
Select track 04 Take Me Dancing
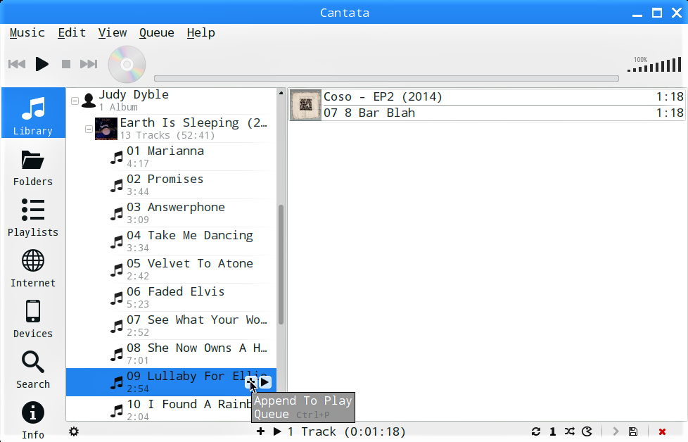coord(171,241)
